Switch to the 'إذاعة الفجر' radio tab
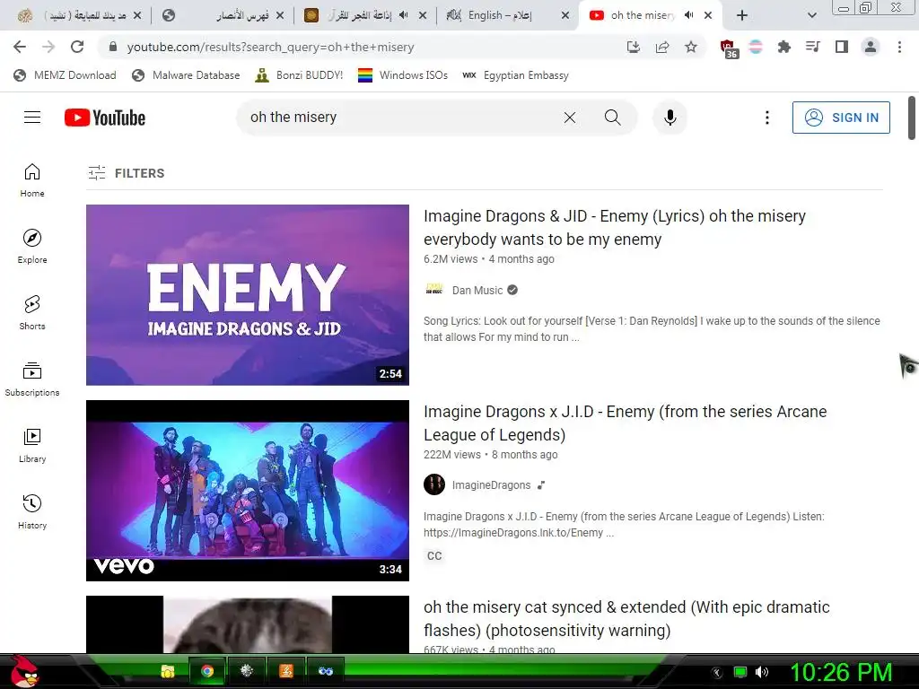Viewport: 919px width, 689px height. 364,15
